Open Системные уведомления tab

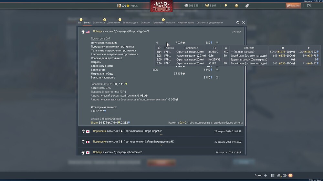(x=210, y=23)
